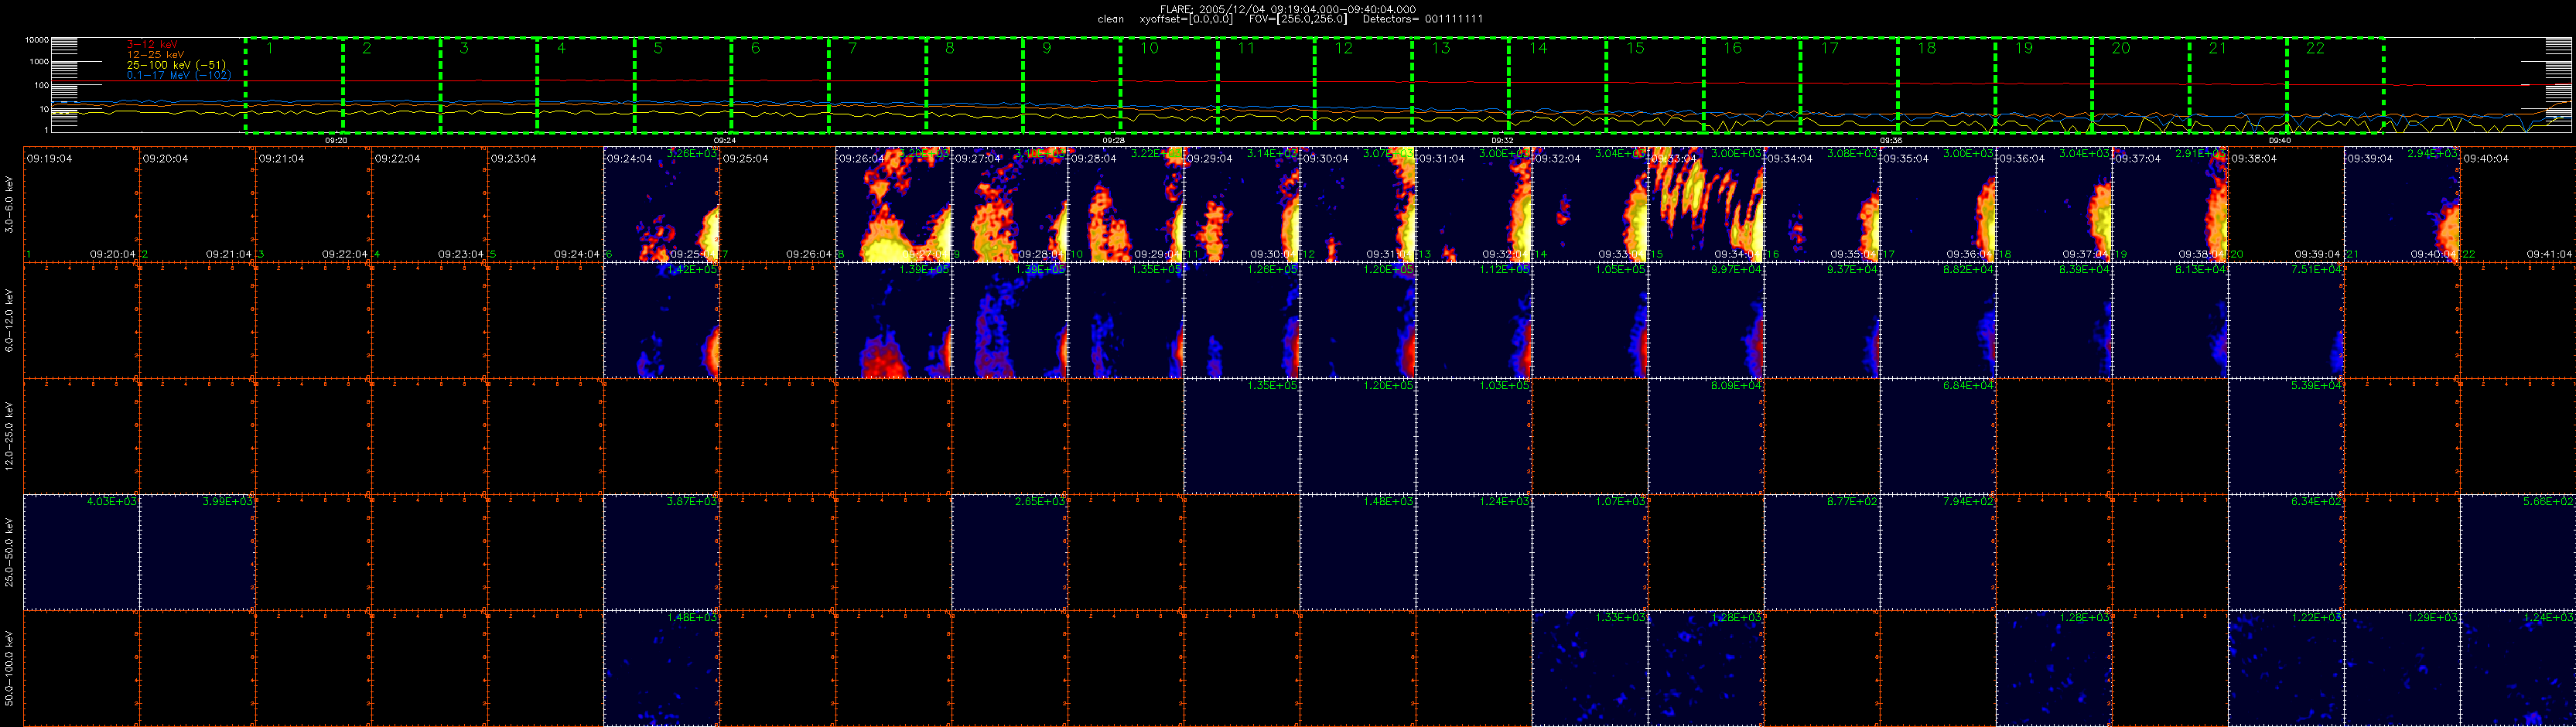The height and width of the screenshot is (727, 2576).
Task: Open 6-12 keV image labeled 7.51E+04
Action: pyautogui.click(x=2286, y=321)
